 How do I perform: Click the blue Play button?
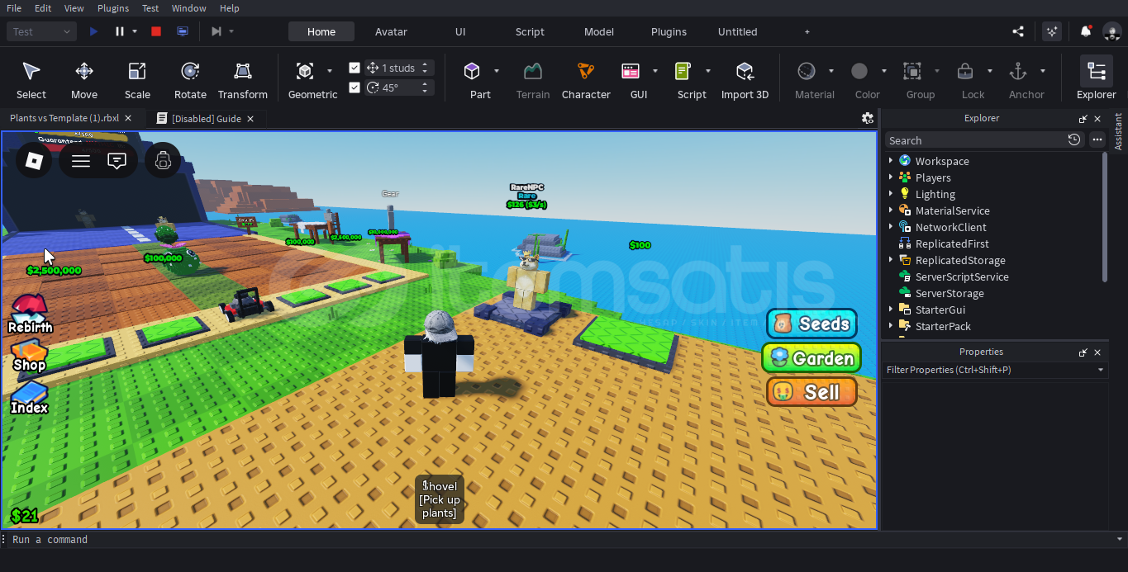click(93, 31)
